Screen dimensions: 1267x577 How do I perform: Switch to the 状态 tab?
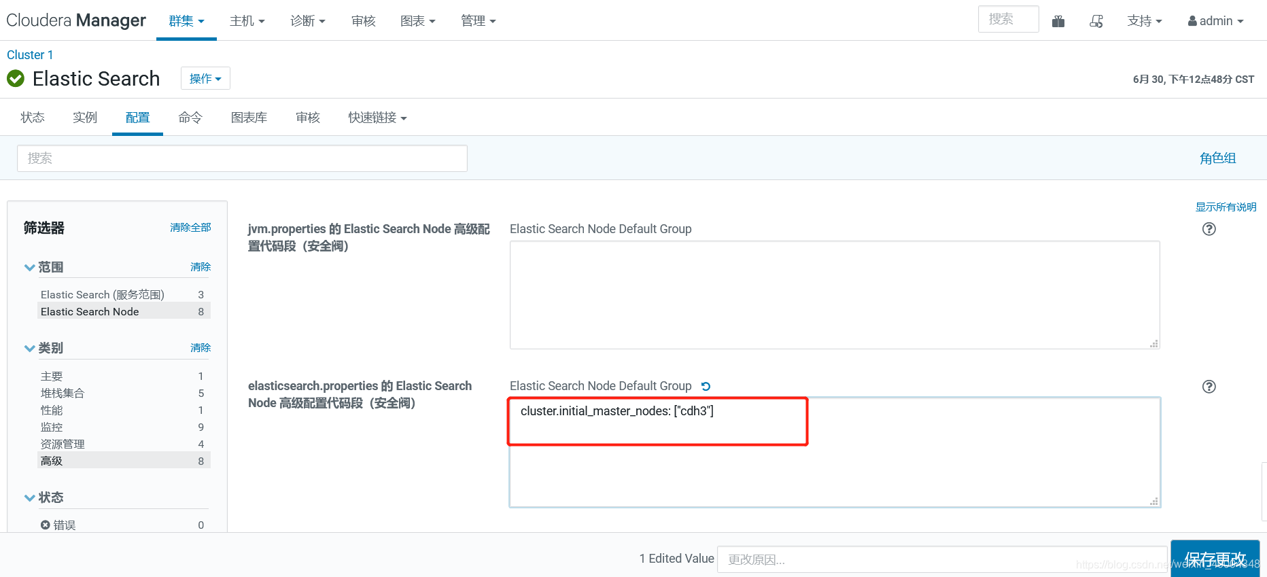[x=33, y=118]
